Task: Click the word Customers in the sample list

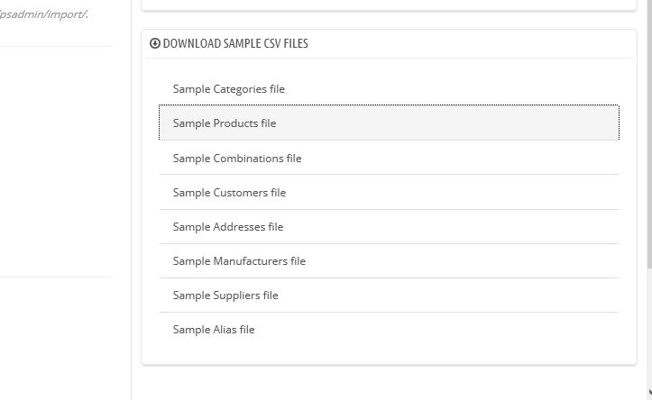Action: coord(241,192)
